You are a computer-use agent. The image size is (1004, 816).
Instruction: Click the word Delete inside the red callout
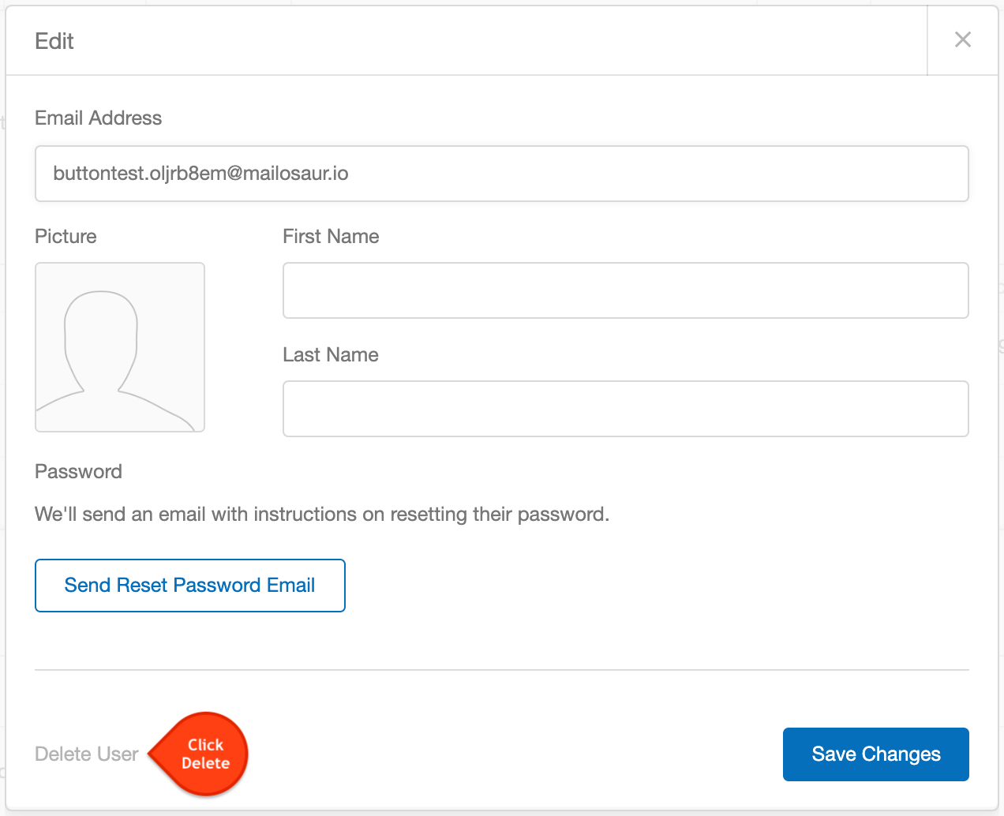tap(206, 763)
